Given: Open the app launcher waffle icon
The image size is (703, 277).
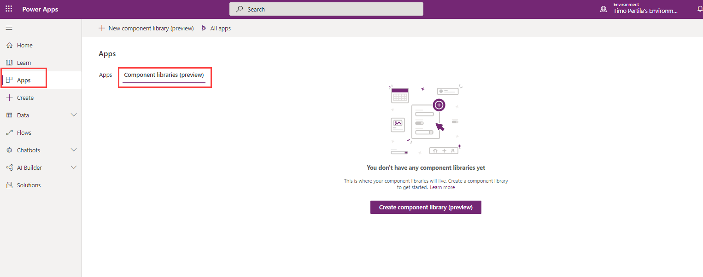Looking at the screenshot, I should coord(9,9).
